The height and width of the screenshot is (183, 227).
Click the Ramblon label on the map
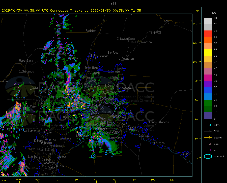pos(91,31)
